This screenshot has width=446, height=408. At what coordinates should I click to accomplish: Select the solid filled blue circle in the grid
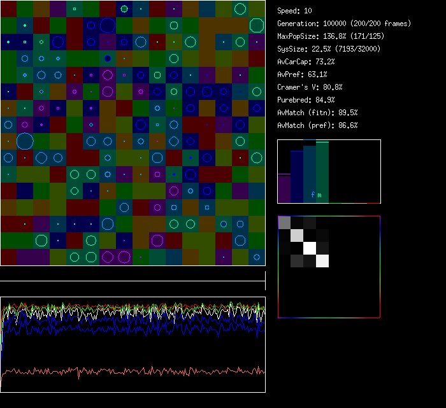(x=108, y=59)
